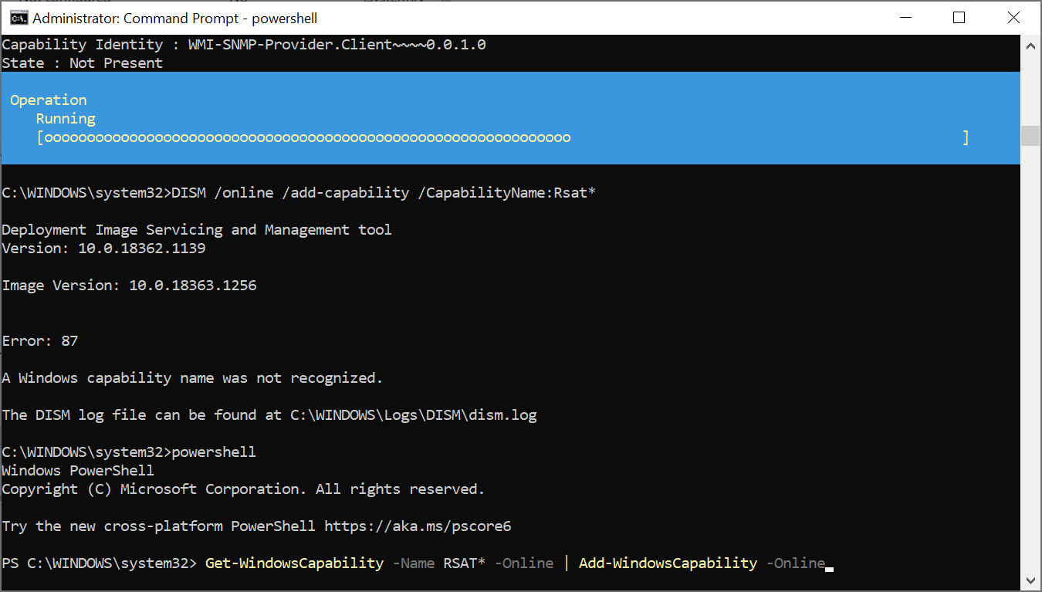Click the window title bar text
The height and width of the screenshot is (592, 1042).
[174, 18]
